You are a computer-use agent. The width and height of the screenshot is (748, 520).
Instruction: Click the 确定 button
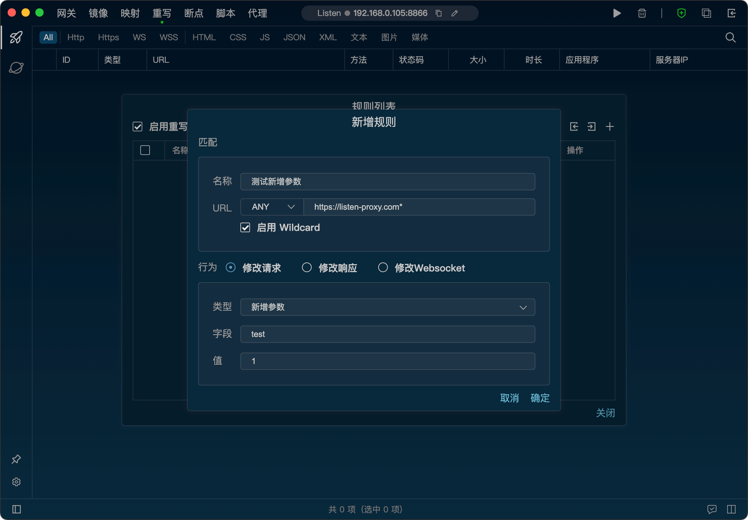click(x=540, y=398)
